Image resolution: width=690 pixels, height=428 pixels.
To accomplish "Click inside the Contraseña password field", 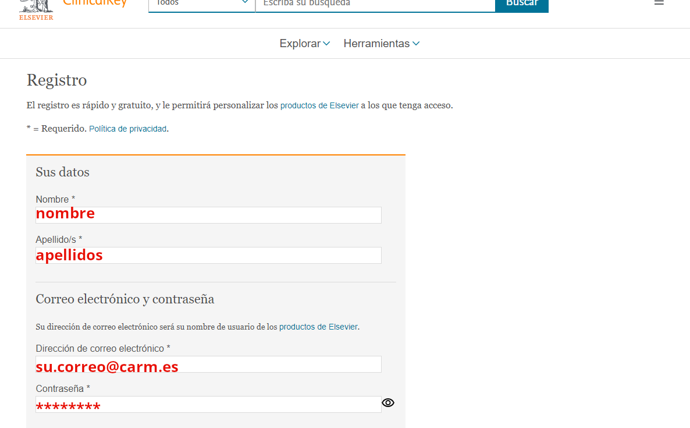I will tap(208, 405).
